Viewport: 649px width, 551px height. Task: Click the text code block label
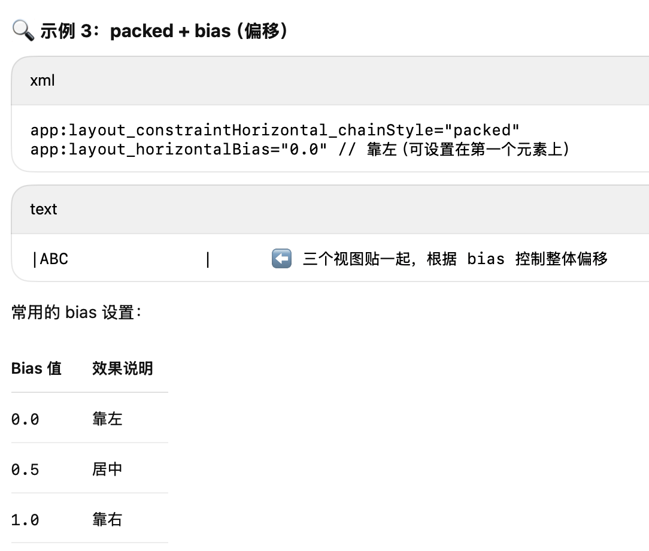(44, 209)
